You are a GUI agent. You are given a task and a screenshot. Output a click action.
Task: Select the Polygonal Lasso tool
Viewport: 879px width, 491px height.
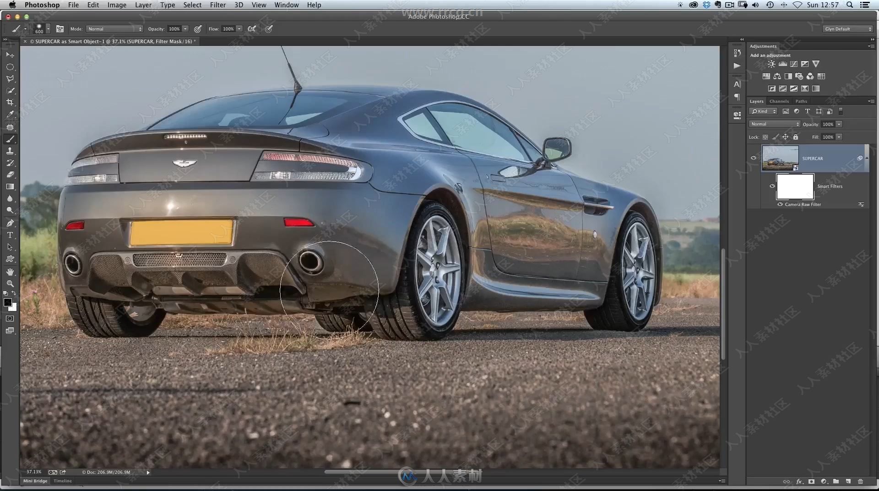10,79
